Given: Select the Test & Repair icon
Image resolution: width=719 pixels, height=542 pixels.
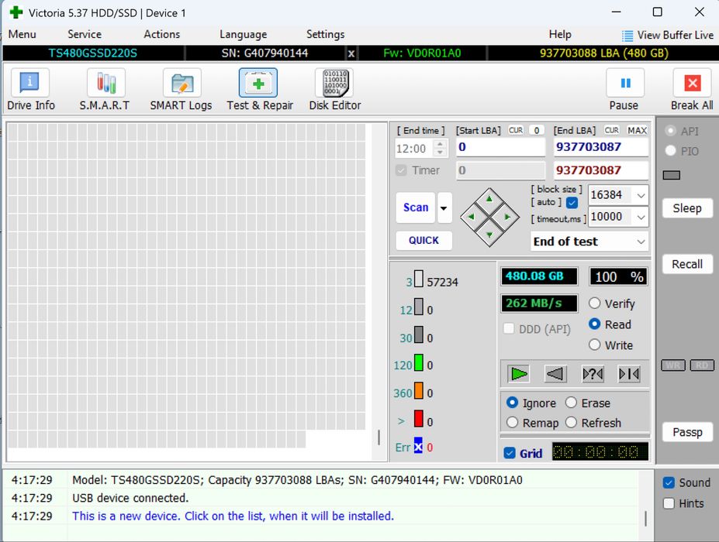Looking at the screenshot, I should click(x=258, y=83).
